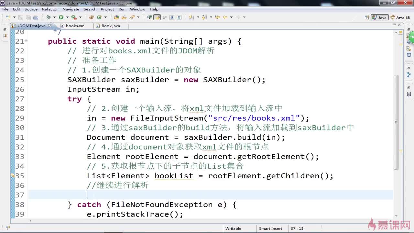Click the horizontal scrollbar left arrow
The image size is (414, 233).
click(31, 221)
